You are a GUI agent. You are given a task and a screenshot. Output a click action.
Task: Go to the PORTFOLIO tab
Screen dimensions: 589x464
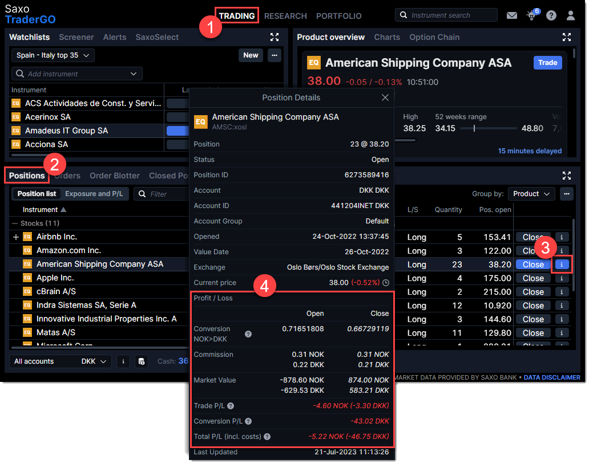click(x=339, y=16)
